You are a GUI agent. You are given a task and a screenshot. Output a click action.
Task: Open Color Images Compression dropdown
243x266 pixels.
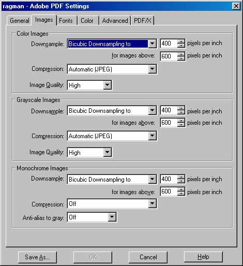152,69
